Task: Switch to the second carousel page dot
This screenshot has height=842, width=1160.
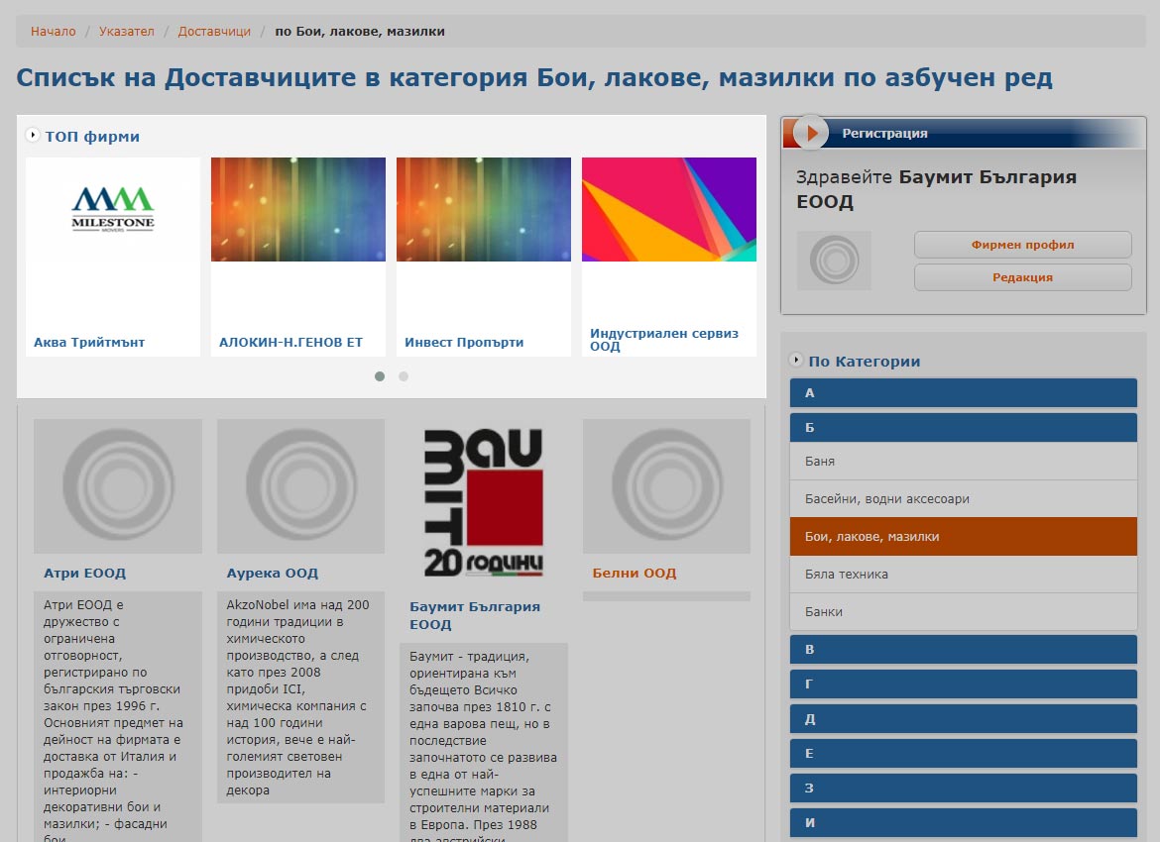Action: (x=404, y=376)
